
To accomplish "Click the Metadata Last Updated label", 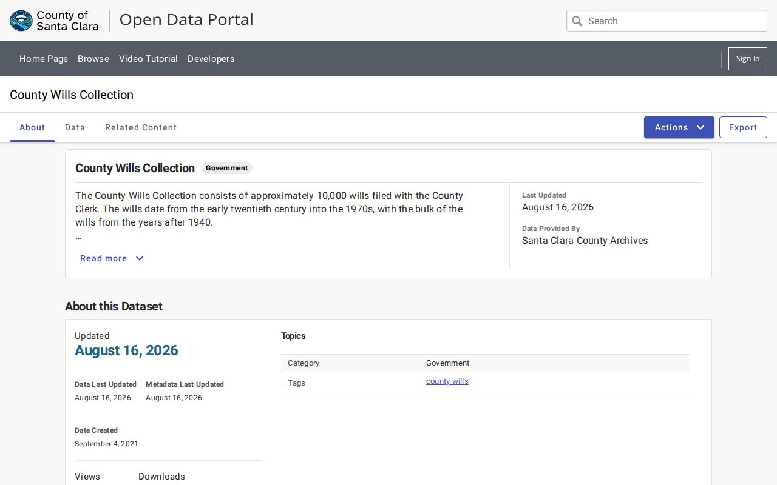I will point(185,384).
